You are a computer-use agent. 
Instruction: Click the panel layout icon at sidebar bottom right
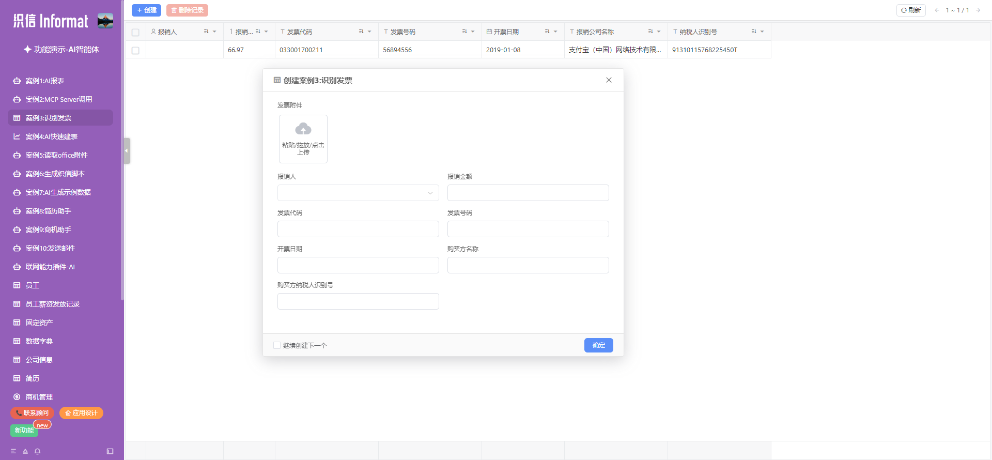click(110, 451)
